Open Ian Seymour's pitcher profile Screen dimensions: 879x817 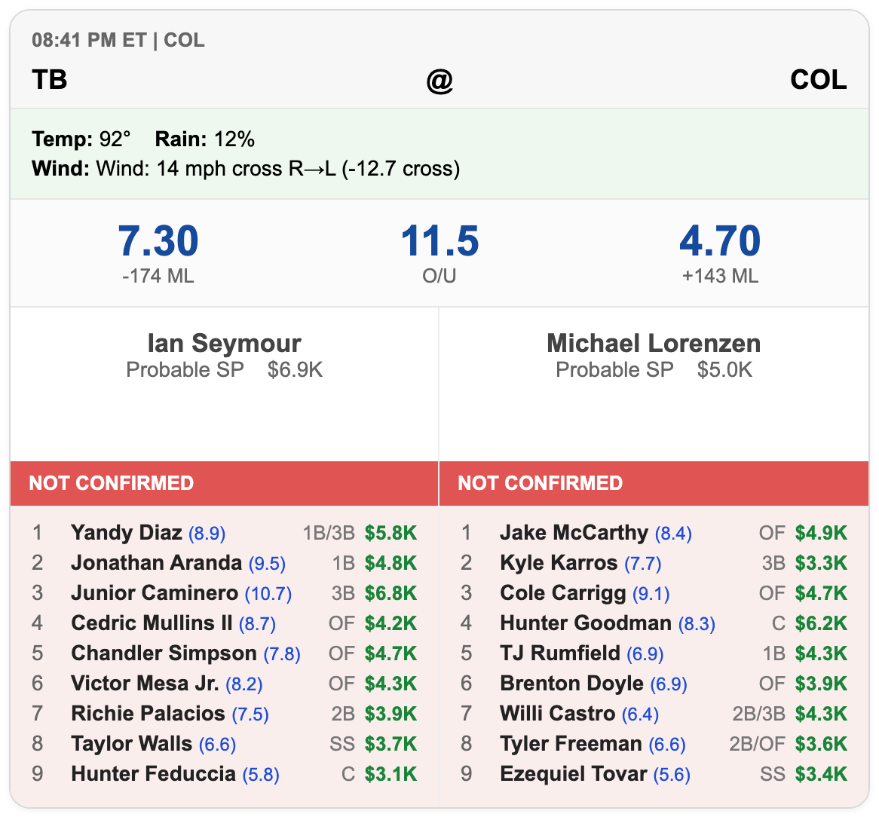(x=224, y=343)
